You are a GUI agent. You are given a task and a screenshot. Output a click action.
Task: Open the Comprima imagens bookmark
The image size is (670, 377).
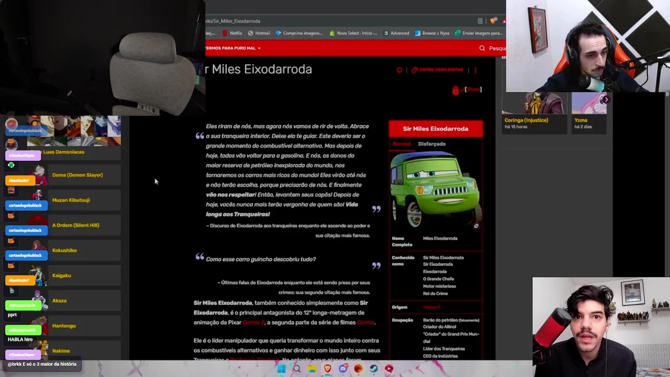[299, 33]
